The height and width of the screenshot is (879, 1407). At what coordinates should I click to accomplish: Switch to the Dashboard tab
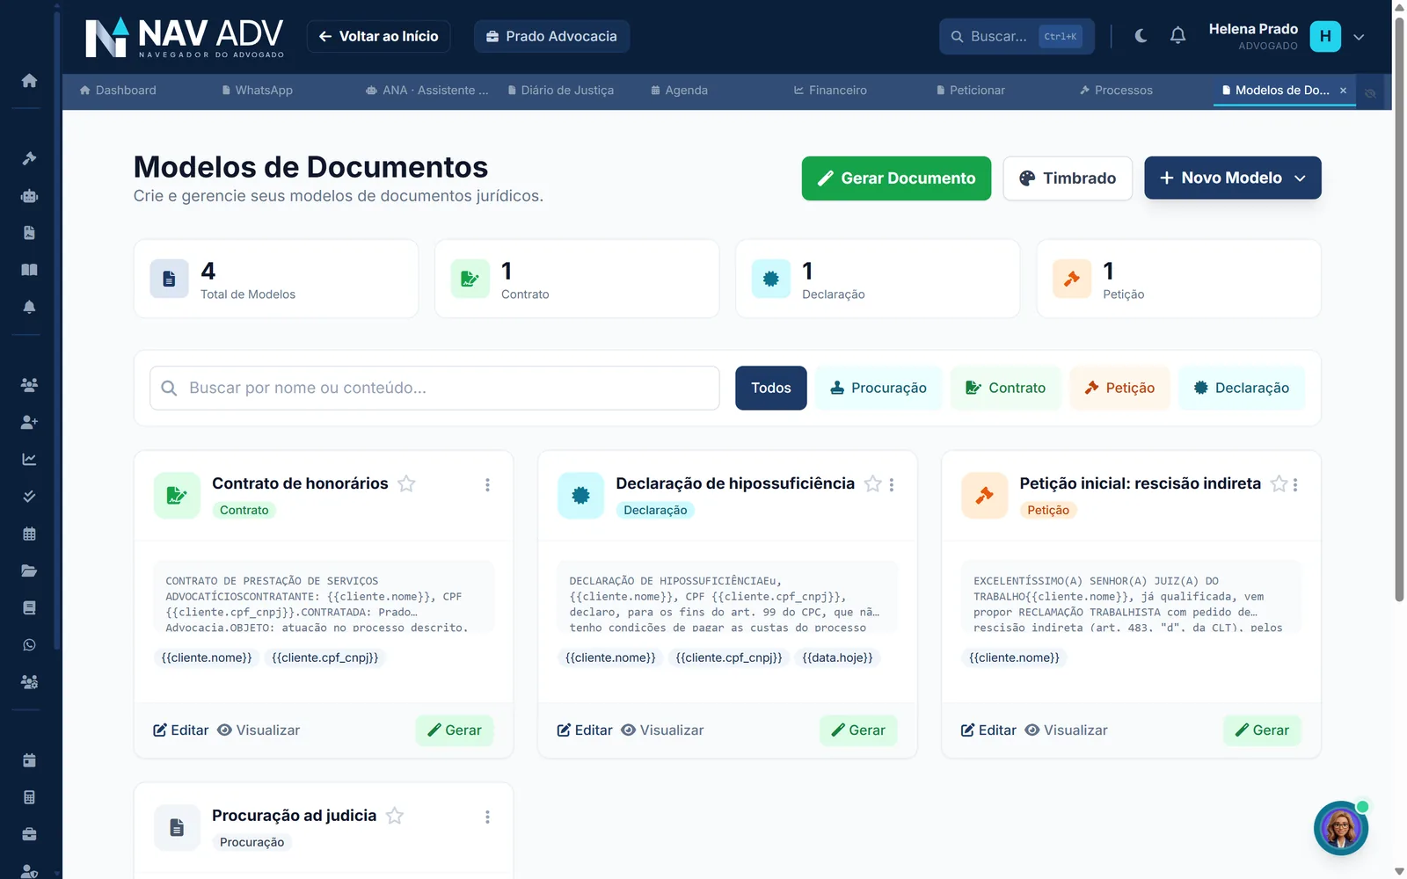click(x=118, y=90)
